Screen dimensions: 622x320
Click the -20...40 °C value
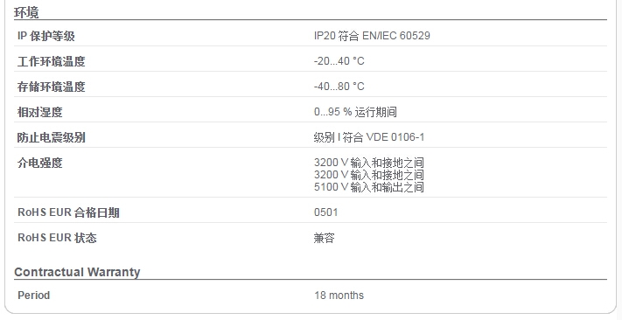click(339, 61)
